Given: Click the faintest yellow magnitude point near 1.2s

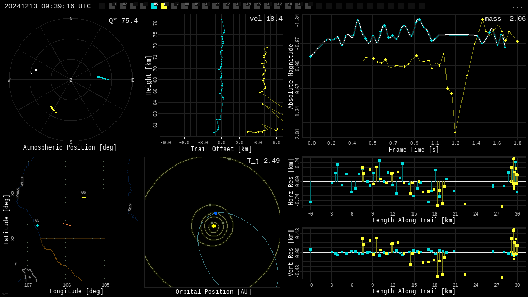Looking at the screenshot, I should (x=455, y=132).
